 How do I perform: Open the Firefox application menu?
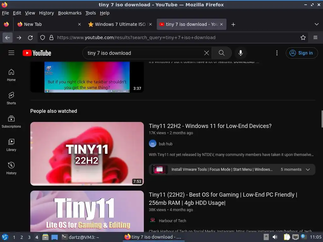click(x=315, y=37)
